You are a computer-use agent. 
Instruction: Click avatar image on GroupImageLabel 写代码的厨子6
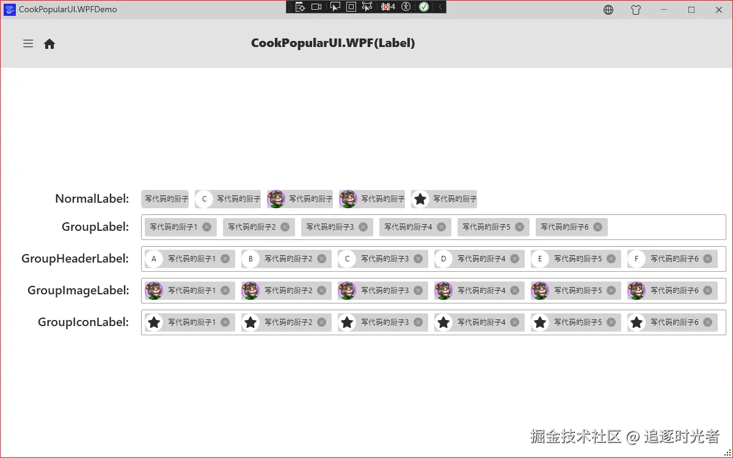point(636,291)
